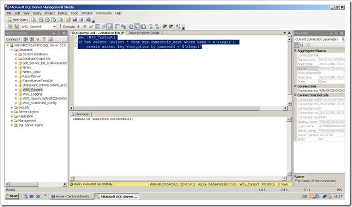The image size is (352, 207).
Task: Select the Server Objects folder
Action: pyautogui.click(x=28, y=112)
